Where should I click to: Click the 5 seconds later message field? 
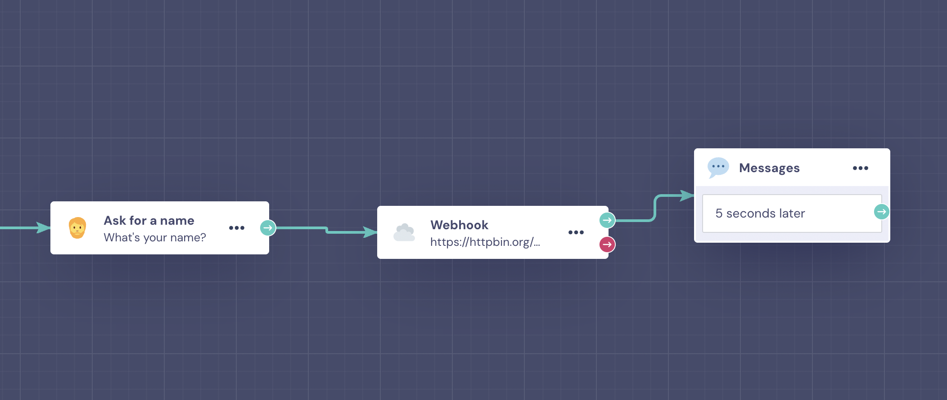coord(792,213)
